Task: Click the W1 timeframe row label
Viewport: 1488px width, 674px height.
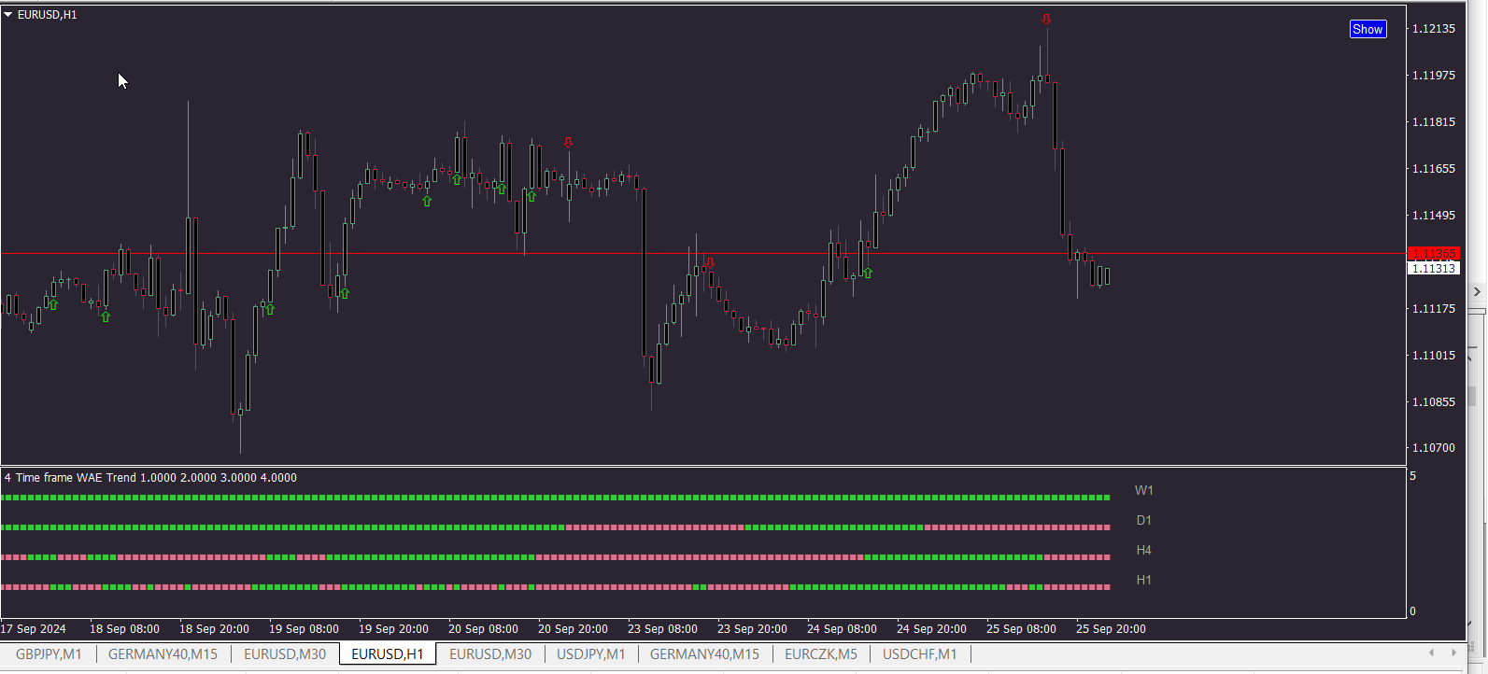Action: pyautogui.click(x=1144, y=490)
